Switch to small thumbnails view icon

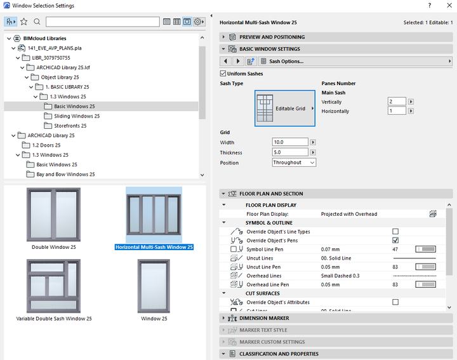pyautogui.click(x=177, y=22)
